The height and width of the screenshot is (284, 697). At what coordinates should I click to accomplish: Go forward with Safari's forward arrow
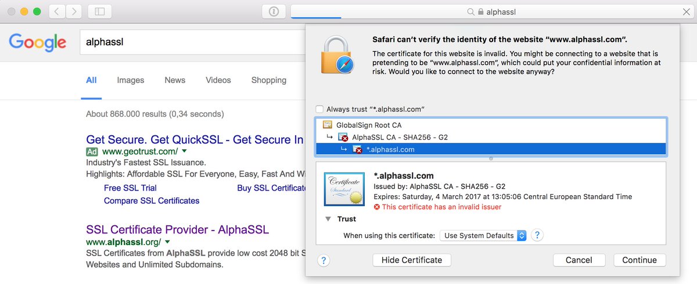[x=73, y=11]
